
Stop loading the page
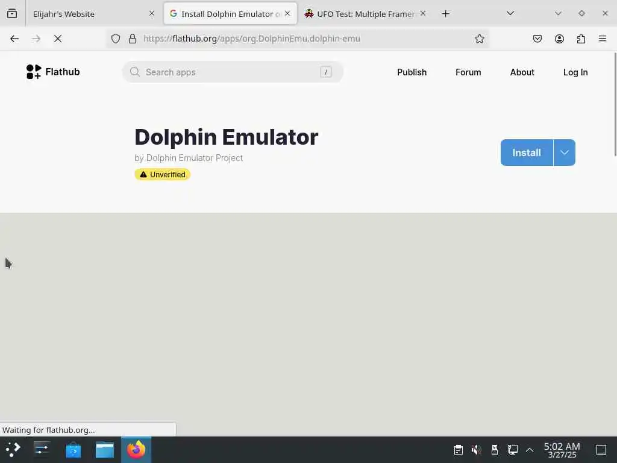point(58,39)
